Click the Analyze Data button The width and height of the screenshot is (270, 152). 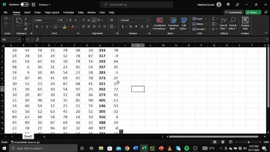[245, 24]
